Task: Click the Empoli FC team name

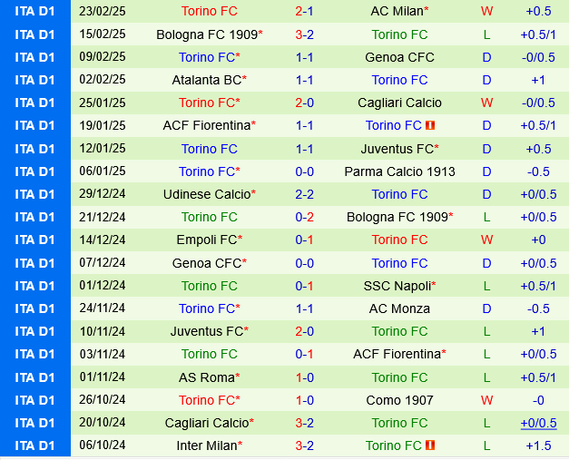Action: [x=206, y=240]
